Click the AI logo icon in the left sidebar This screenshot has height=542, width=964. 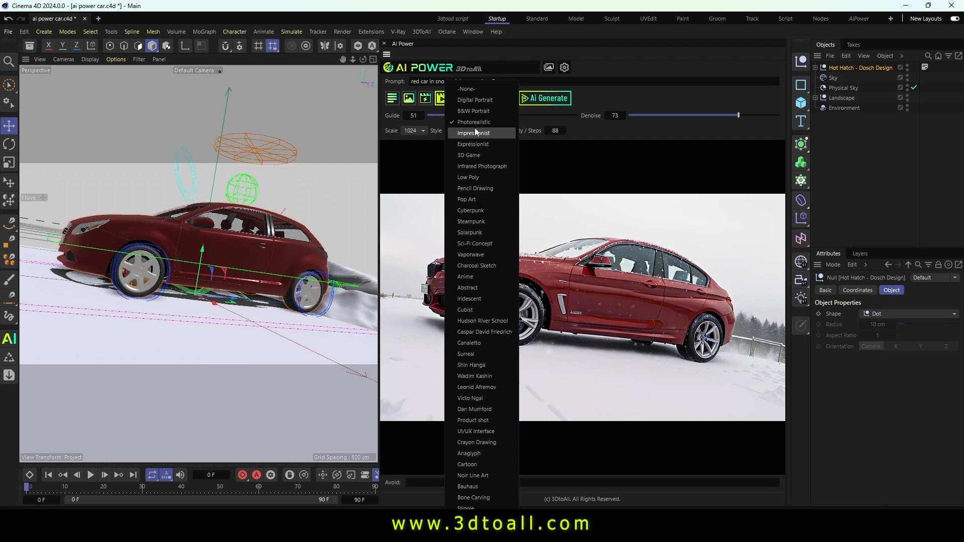(x=9, y=339)
